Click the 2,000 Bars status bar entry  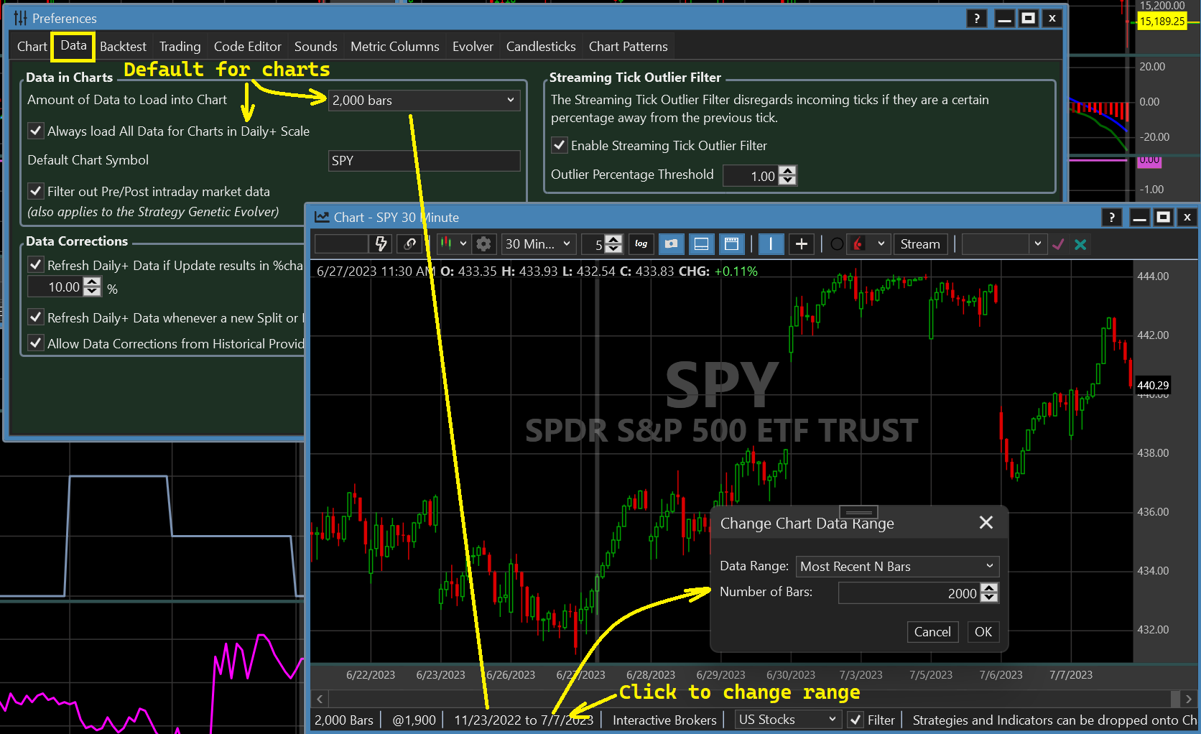[344, 720]
